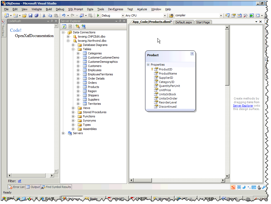Click the Start Page green arrow icon

(252, 15)
